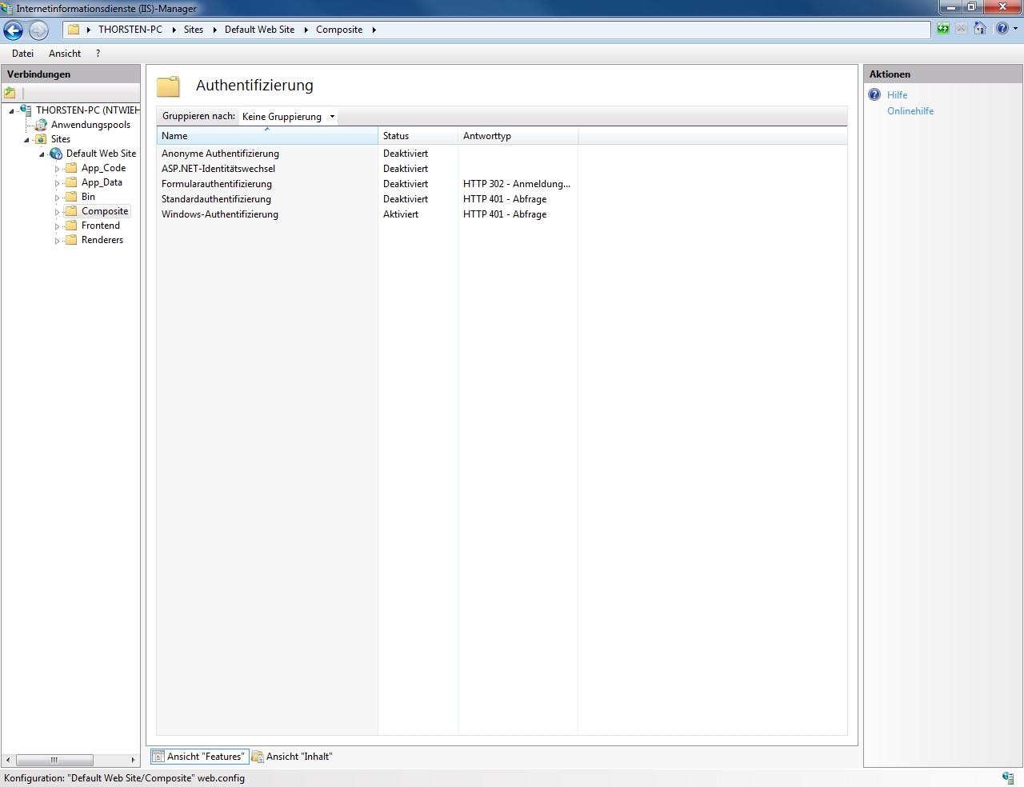Open the Keine Gruppierung dropdown
This screenshot has height=787, width=1024.
[x=289, y=117]
